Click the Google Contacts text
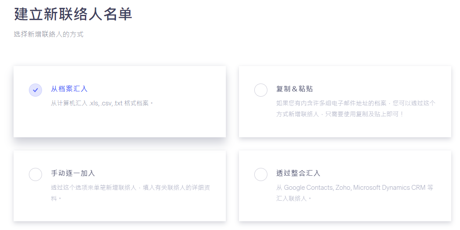Image resolution: width=460 pixels, height=230 pixels. tap(309, 188)
